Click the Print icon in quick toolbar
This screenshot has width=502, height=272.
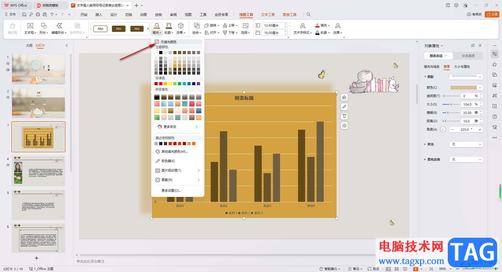pos(38,14)
